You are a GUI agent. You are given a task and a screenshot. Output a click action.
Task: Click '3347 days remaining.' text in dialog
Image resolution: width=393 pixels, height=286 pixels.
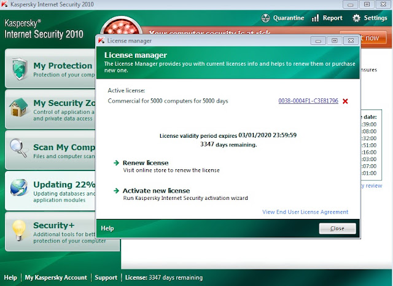coord(228,145)
